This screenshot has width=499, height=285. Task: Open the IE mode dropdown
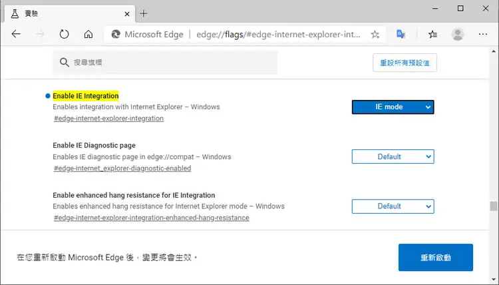coord(393,107)
